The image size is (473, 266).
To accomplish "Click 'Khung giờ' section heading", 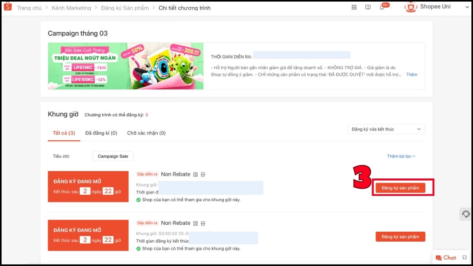I will (x=63, y=114).
